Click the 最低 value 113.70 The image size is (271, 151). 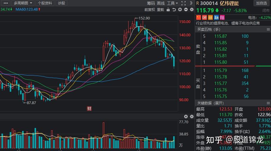[225, 115]
